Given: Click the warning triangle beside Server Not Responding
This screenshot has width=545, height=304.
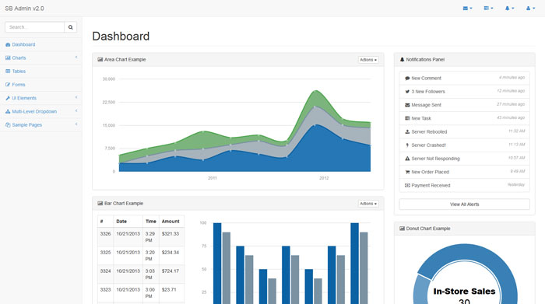Looking at the screenshot, I should pos(407,159).
